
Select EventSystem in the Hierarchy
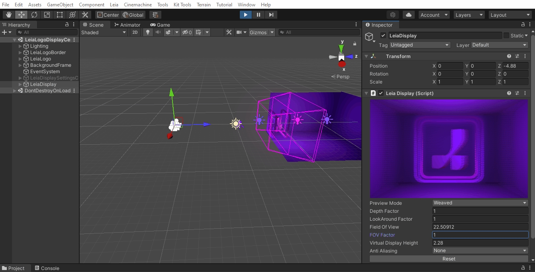tap(45, 72)
